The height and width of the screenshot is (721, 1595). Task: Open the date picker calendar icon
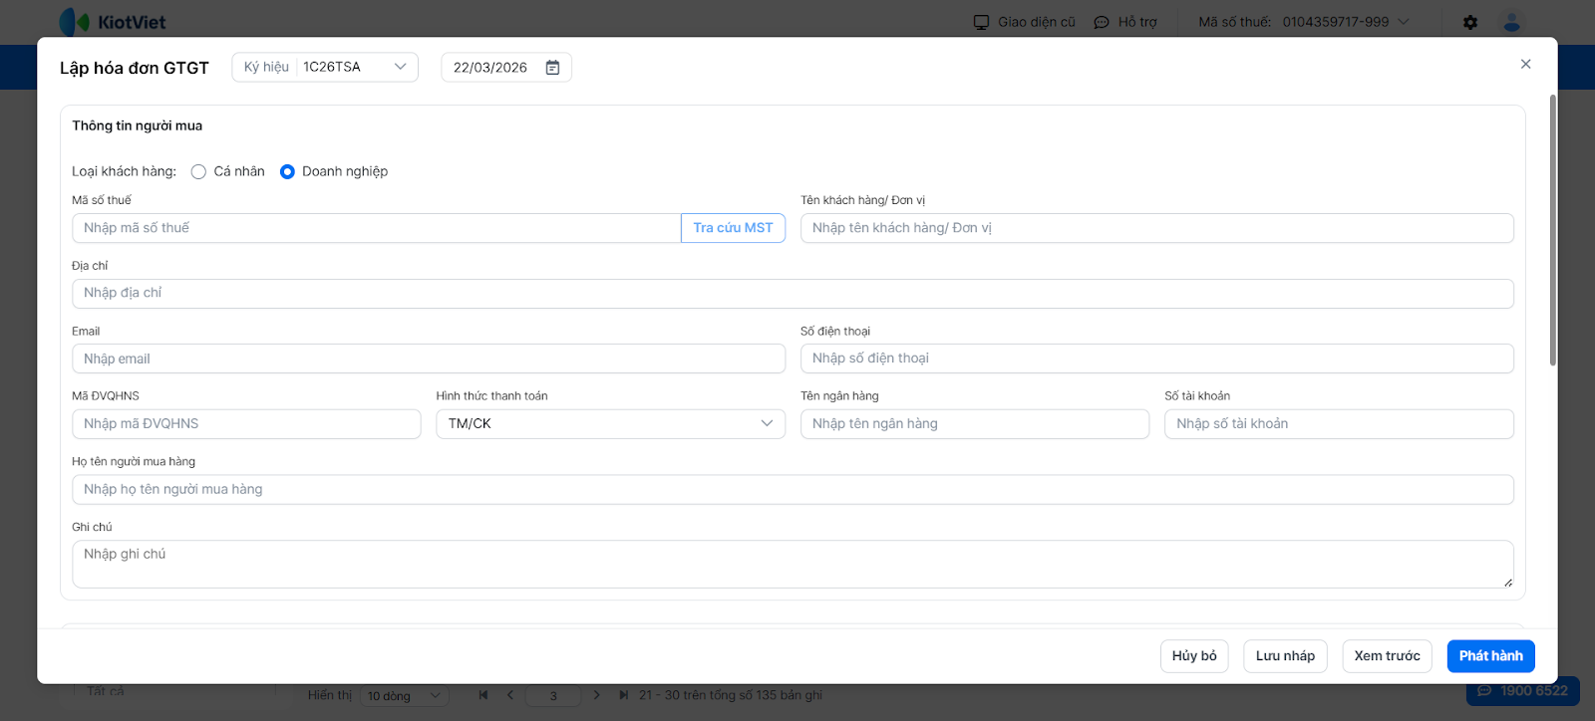tap(552, 68)
